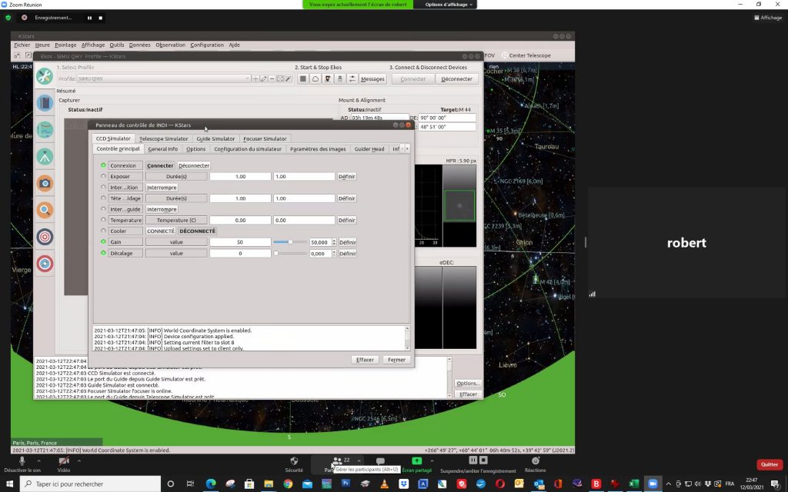This screenshot has height=492, width=788.
Task: Open the Ekos camera capture module
Action: click(x=45, y=183)
